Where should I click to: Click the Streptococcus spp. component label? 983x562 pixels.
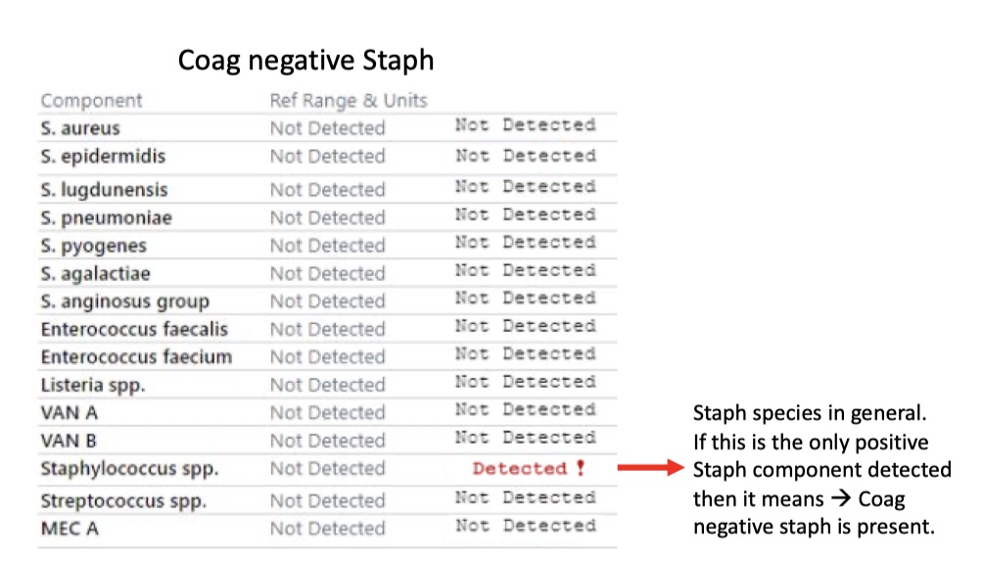123,501
